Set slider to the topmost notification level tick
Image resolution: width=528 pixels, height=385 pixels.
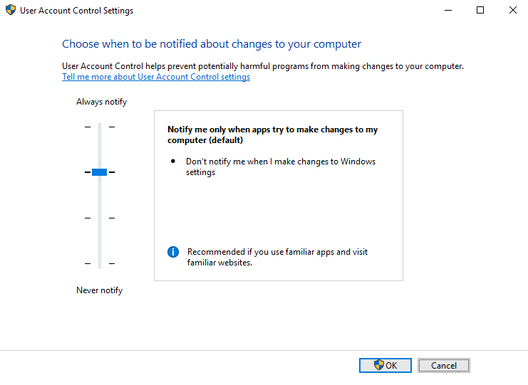pos(100,127)
